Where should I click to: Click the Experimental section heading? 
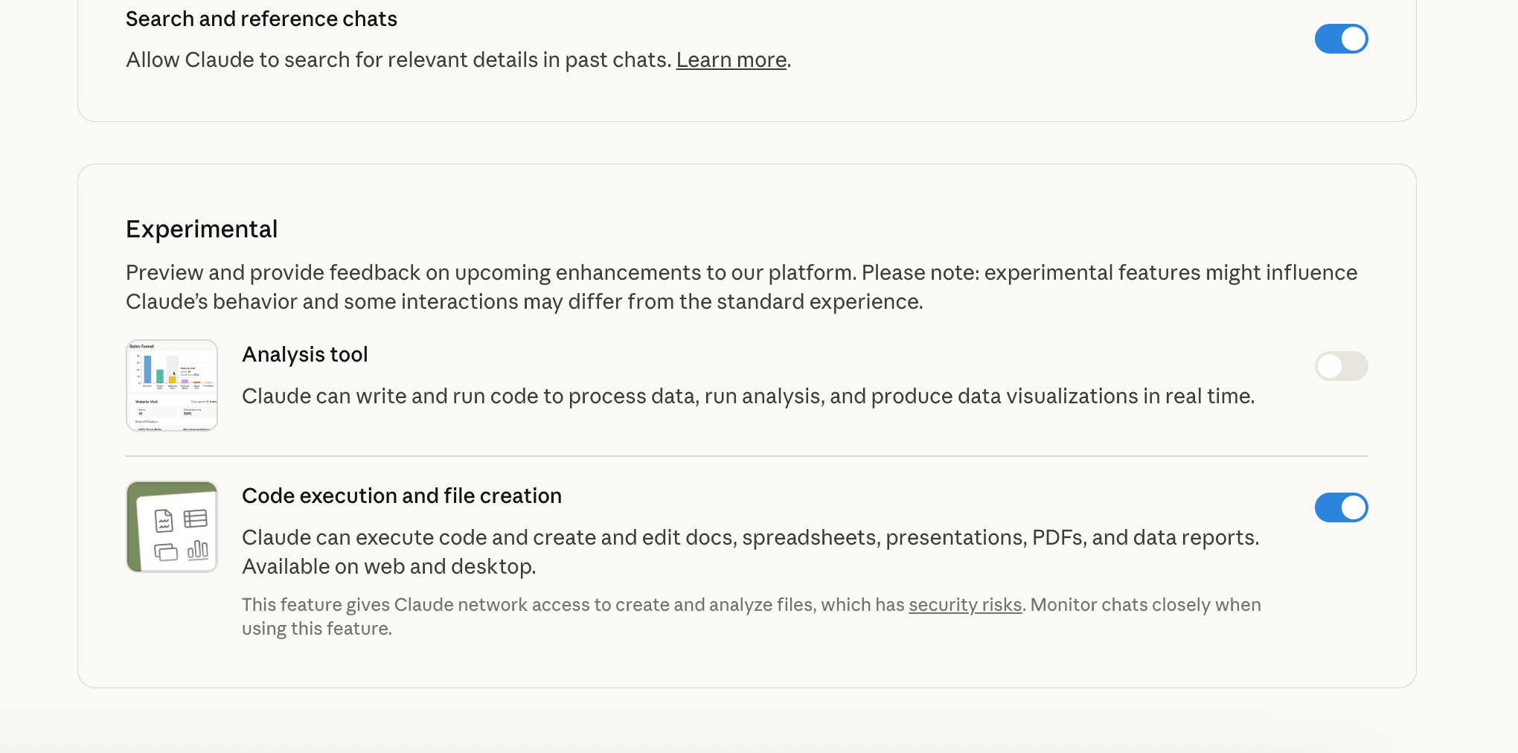(202, 229)
